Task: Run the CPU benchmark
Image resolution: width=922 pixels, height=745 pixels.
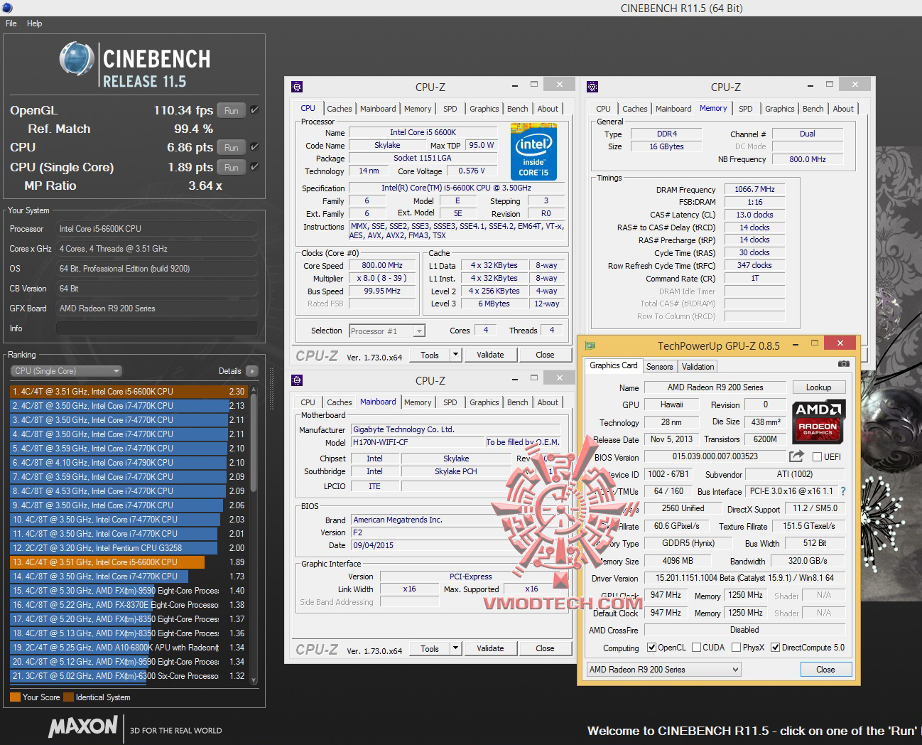Action: coord(232,147)
